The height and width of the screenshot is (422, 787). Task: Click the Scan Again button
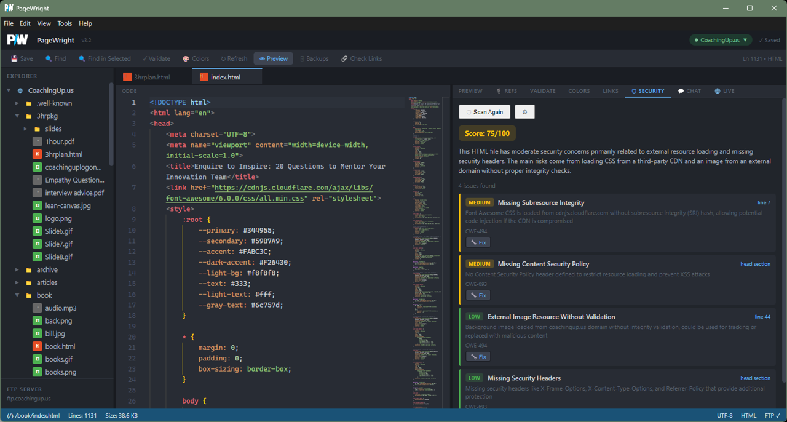(484, 112)
